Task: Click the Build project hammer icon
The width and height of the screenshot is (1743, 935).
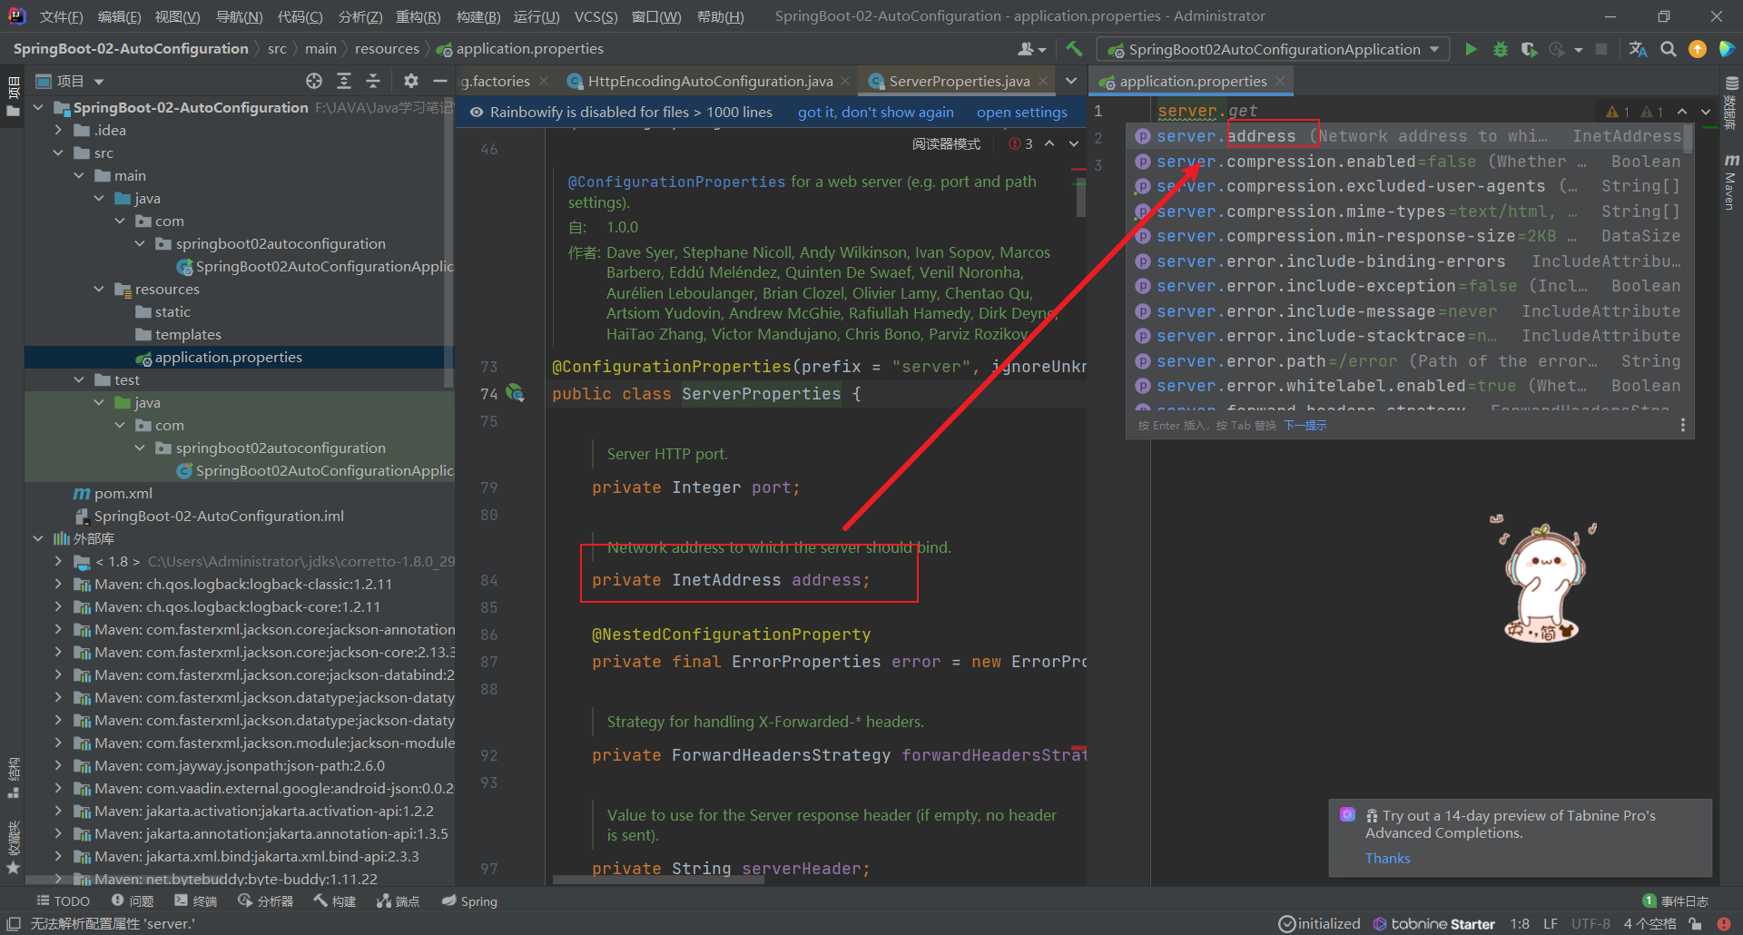Action: click(x=1075, y=49)
